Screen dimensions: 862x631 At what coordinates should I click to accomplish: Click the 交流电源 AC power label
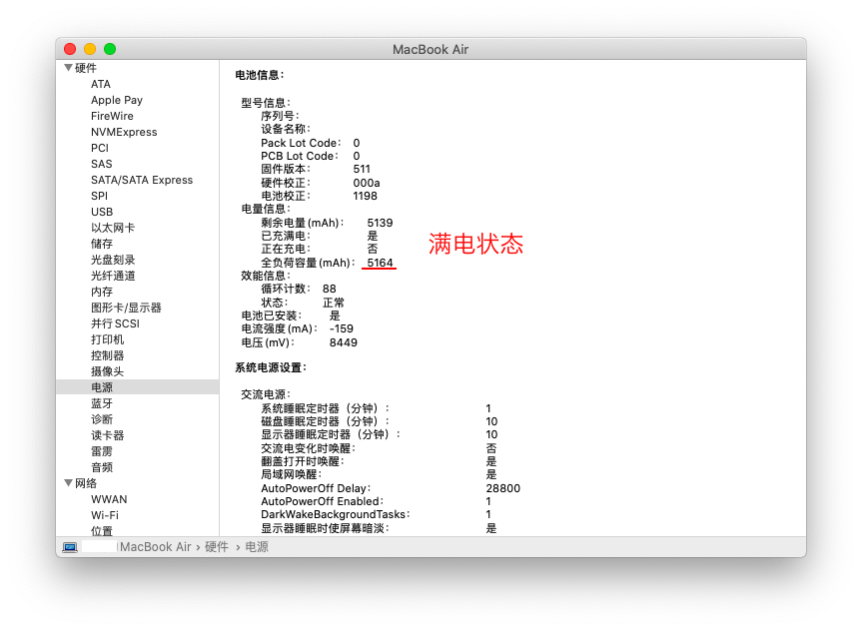coord(266,394)
